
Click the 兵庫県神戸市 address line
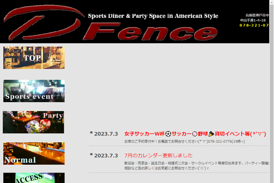(x=257, y=16)
